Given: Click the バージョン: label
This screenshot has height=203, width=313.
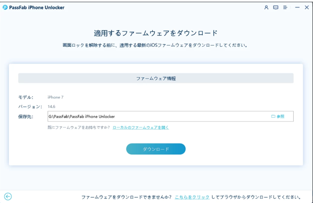Looking at the screenshot, I should (30, 107).
